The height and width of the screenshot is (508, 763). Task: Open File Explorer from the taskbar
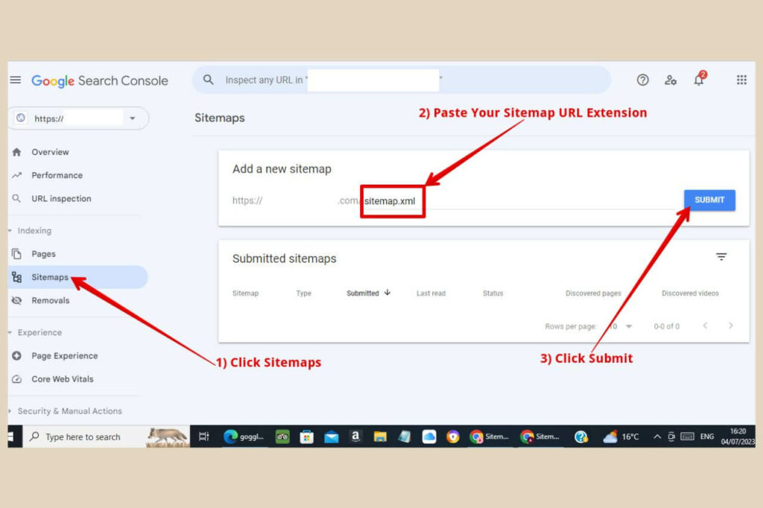380,437
